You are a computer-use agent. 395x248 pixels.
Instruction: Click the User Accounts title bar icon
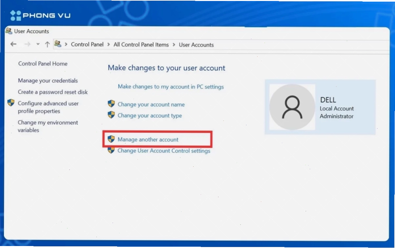(9, 31)
